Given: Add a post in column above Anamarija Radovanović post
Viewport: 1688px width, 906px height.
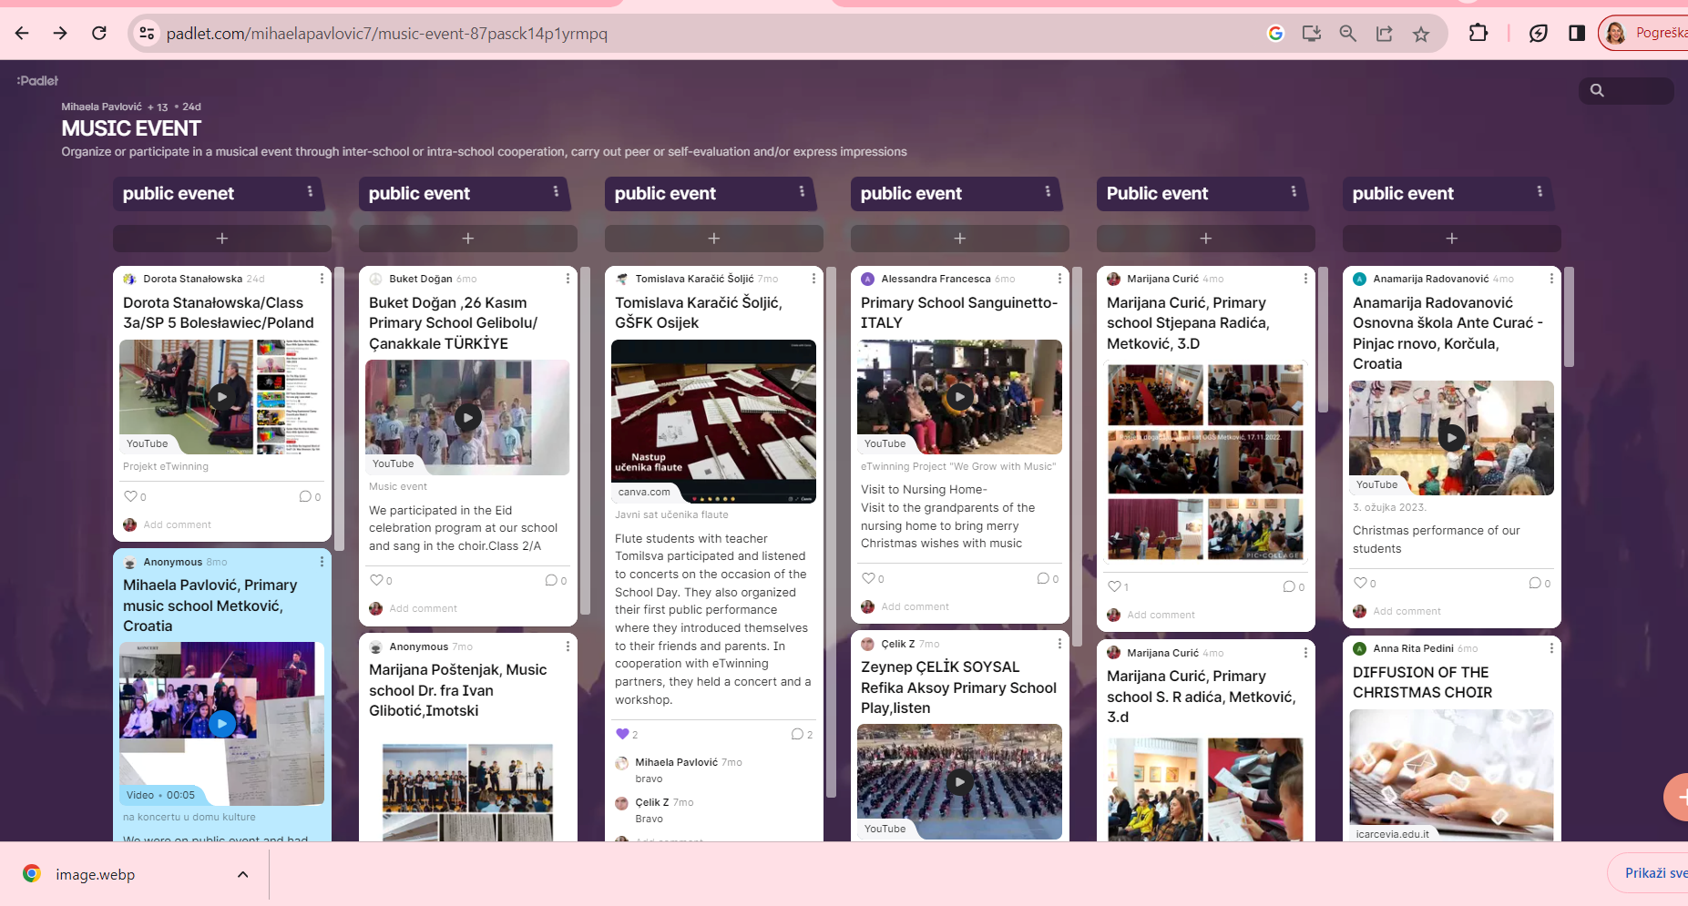Looking at the screenshot, I should 1451,239.
